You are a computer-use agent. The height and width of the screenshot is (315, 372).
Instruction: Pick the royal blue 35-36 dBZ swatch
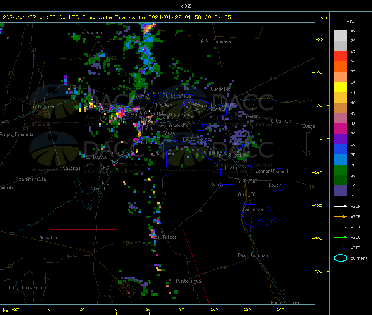(341, 149)
